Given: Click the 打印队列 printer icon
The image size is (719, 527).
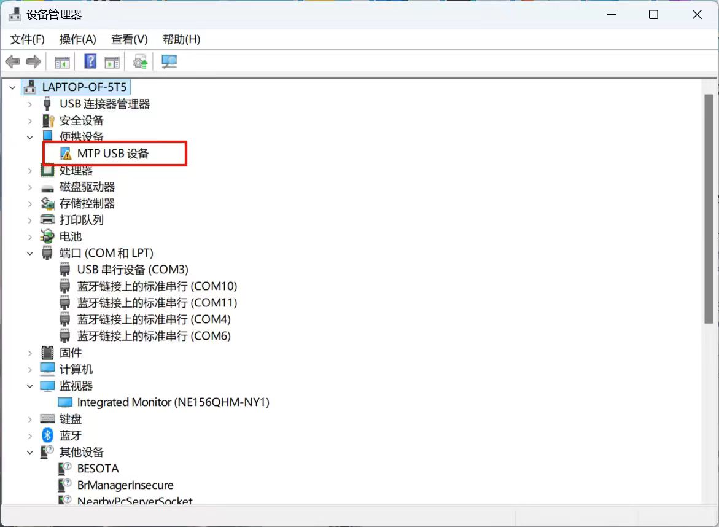Looking at the screenshot, I should 47,220.
